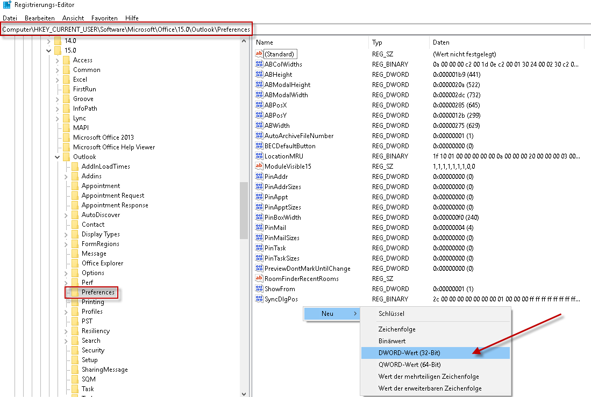Image resolution: width=591 pixels, height=397 pixels.
Task: Click the Preferences folder icon
Action: tap(75, 292)
